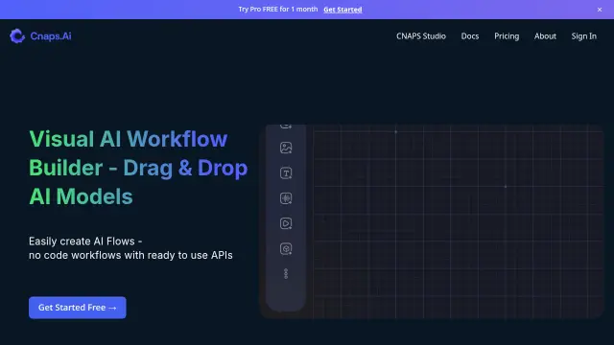
Task: Select the audio waveform node icon
Action: point(286,198)
